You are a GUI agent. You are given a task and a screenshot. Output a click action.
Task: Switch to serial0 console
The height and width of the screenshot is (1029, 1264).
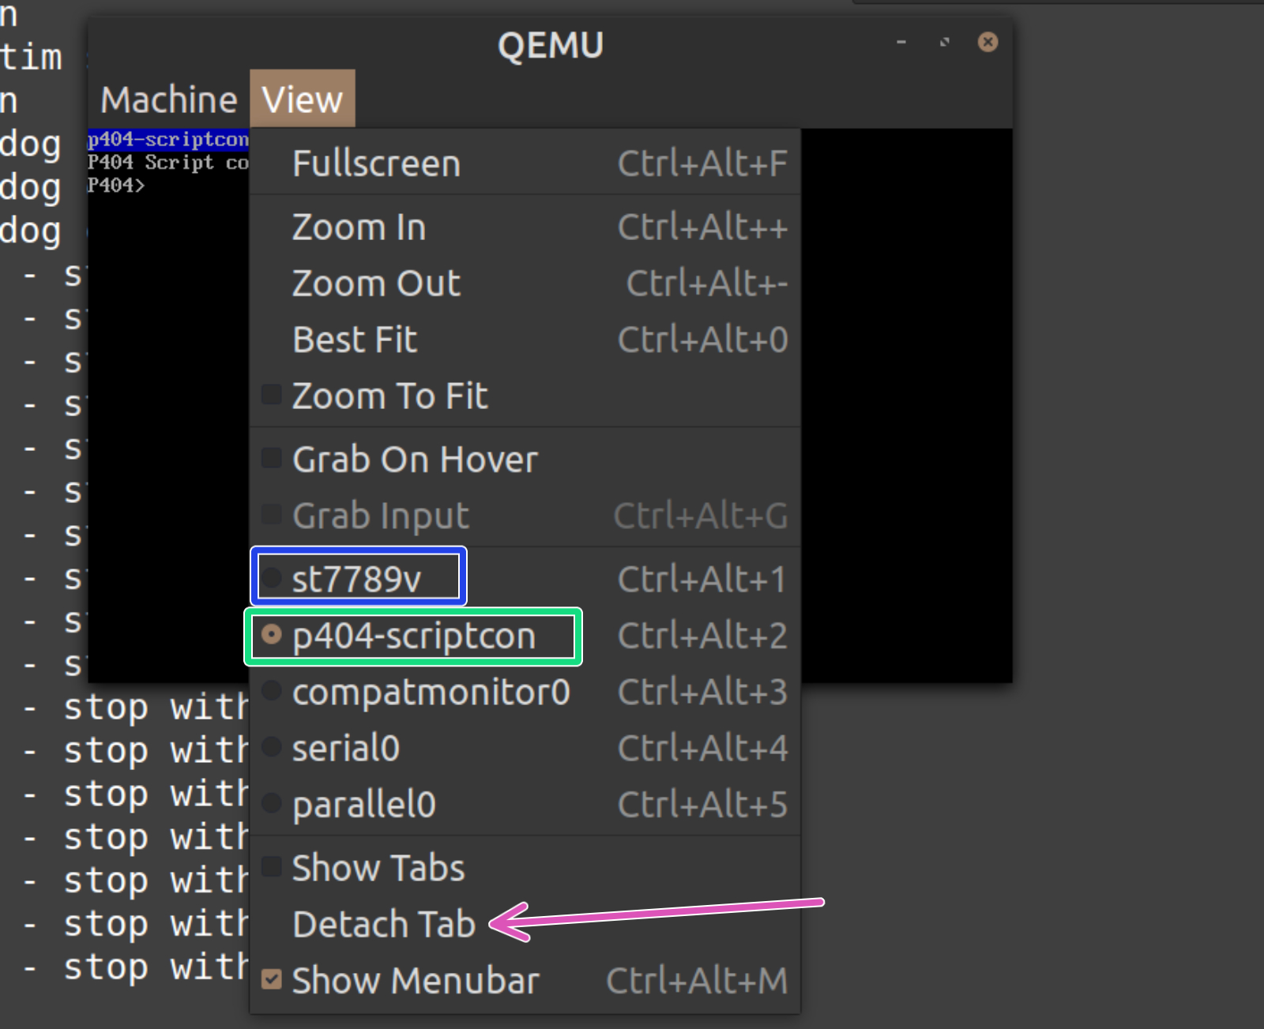pos(525,748)
